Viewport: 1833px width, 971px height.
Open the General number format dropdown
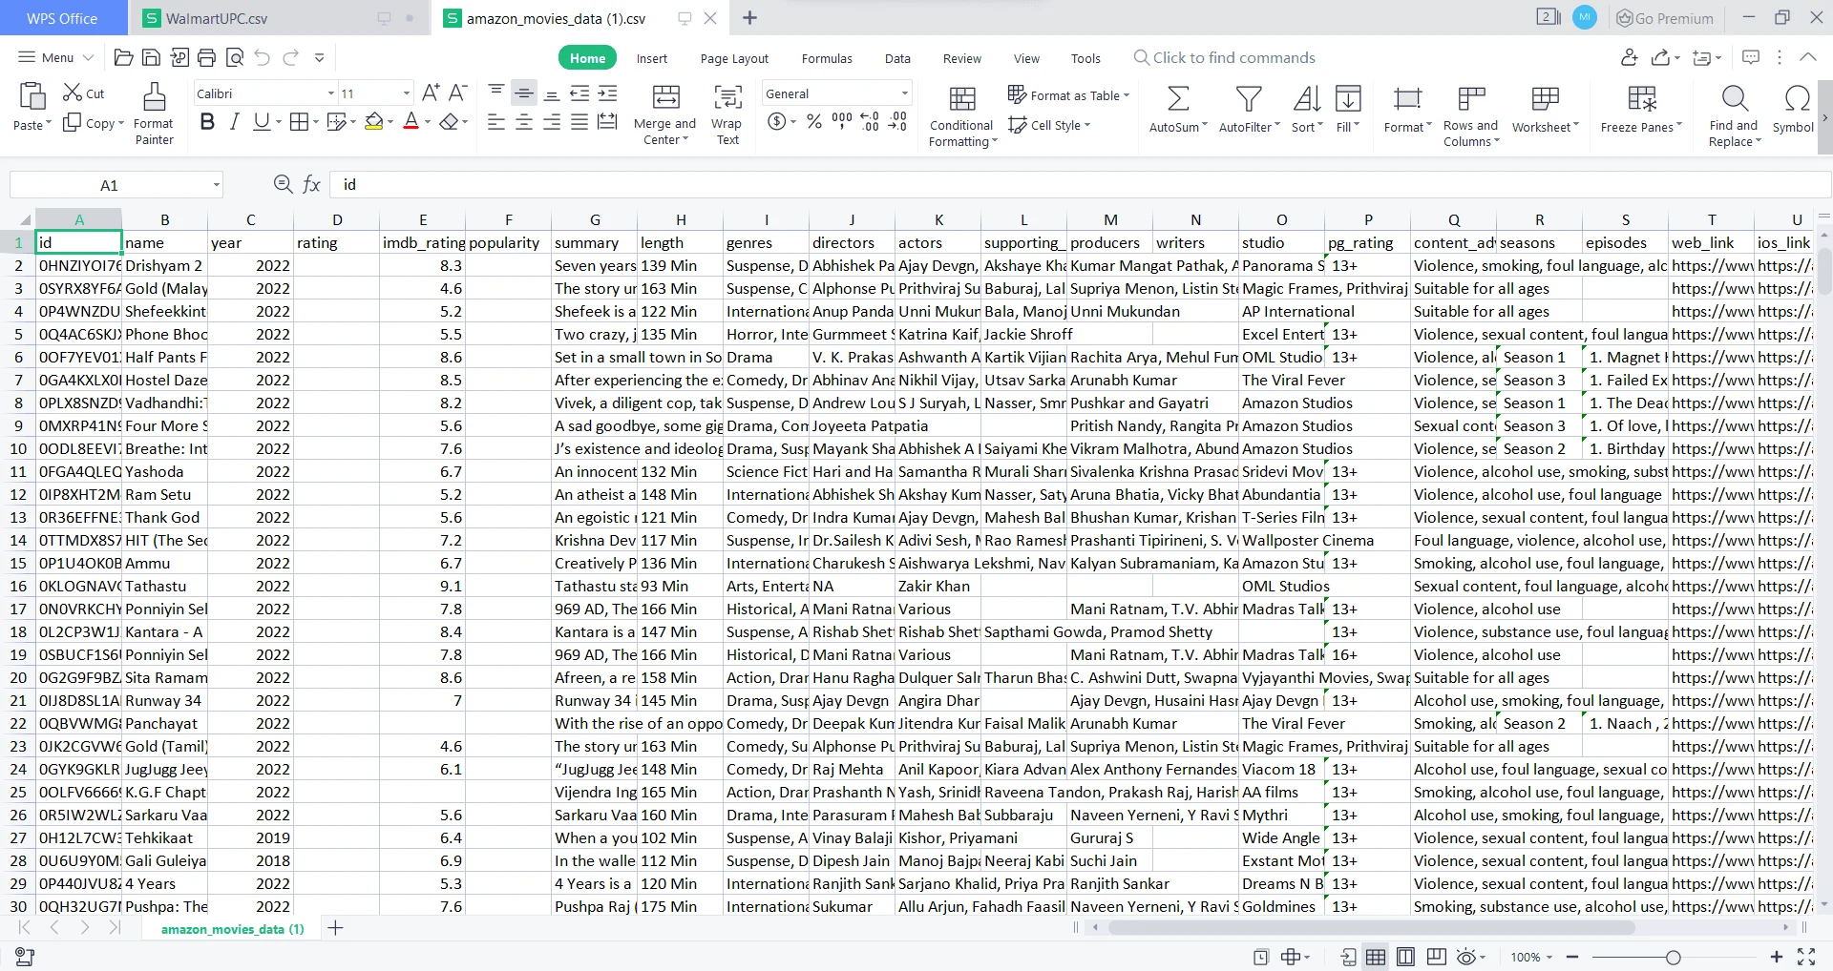904,93
